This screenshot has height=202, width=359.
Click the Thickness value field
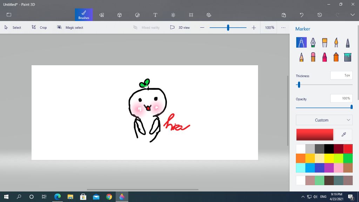tap(341, 75)
